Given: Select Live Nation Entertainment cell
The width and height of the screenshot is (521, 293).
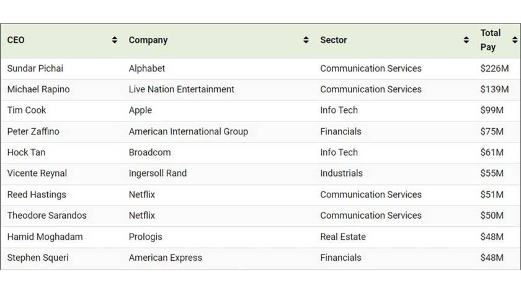Looking at the screenshot, I should [x=181, y=89].
